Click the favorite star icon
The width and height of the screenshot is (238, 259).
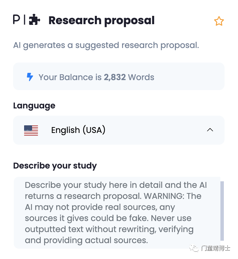[219, 21]
